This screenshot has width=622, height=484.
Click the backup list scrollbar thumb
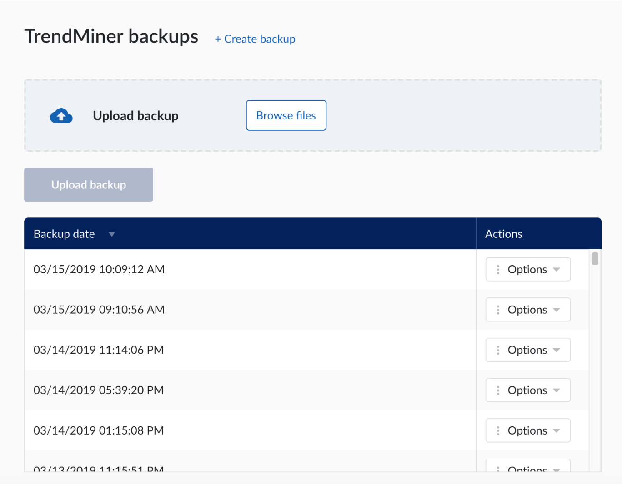(x=595, y=259)
